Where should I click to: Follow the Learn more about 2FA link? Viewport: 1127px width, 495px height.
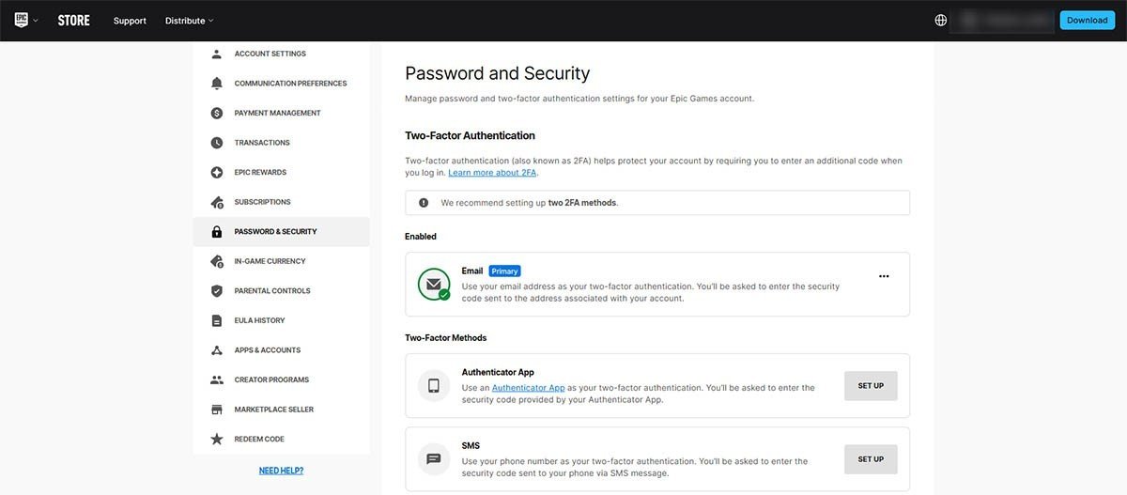tap(493, 173)
